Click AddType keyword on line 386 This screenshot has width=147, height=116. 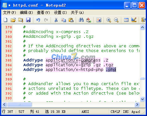tap(33, 65)
